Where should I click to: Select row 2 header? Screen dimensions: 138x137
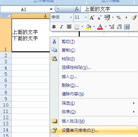pyautogui.click(x=6, y=55)
